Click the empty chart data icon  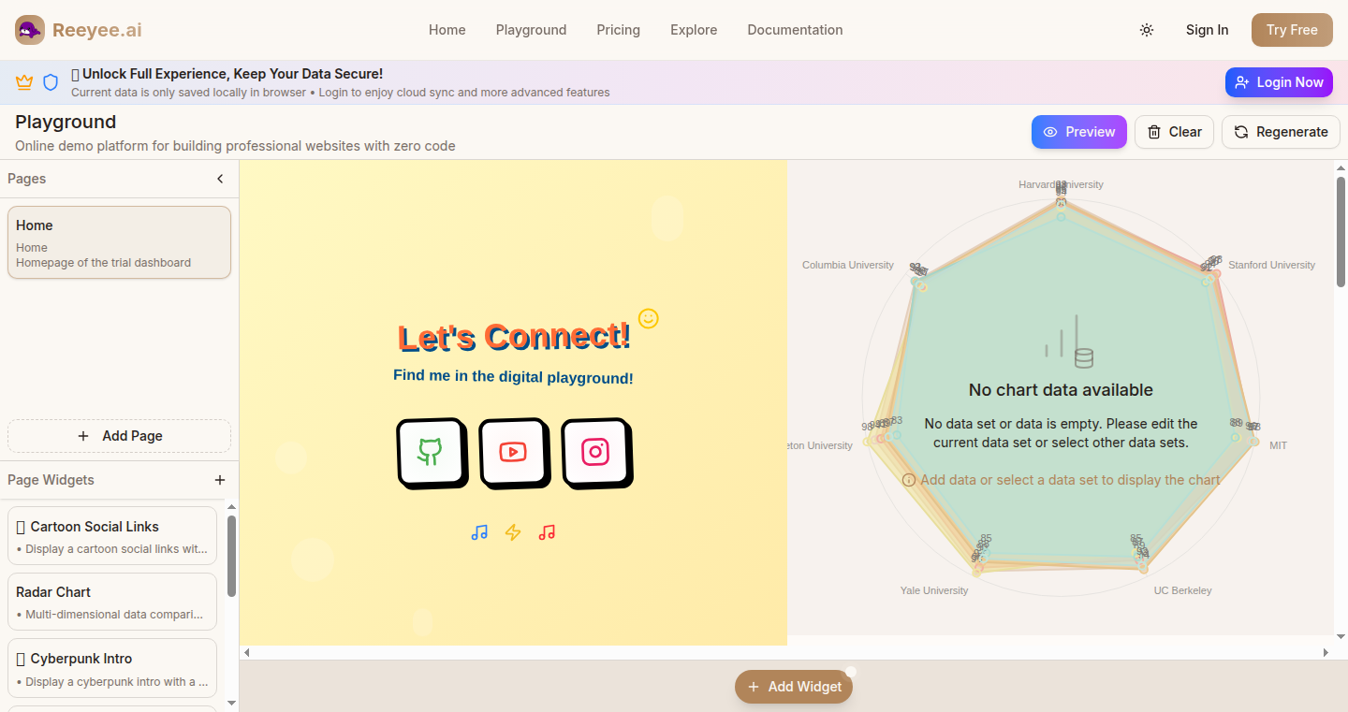point(1069,341)
